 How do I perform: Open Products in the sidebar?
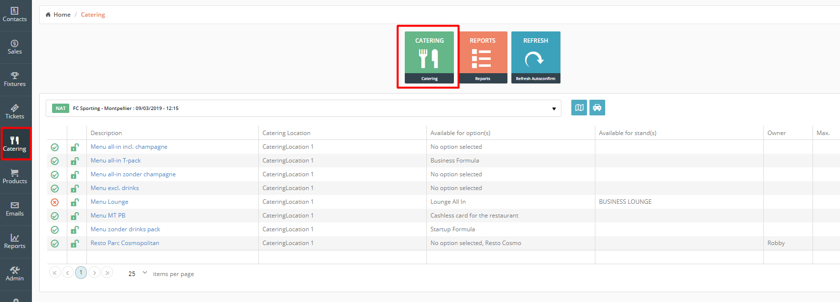click(x=15, y=177)
